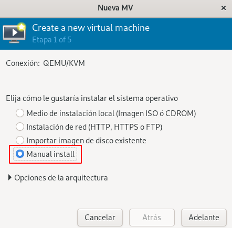
Task: Cancel the wizard with Cancelar button
Action: pos(100,218)
